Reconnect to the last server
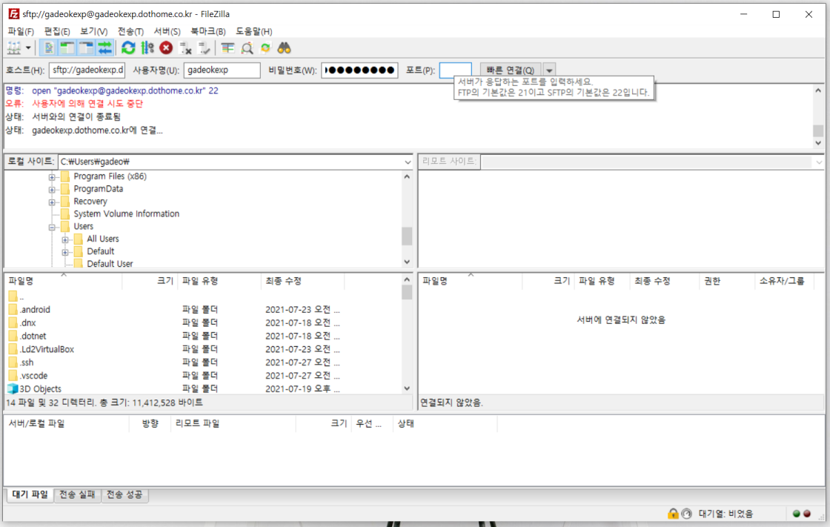 tap(205, 48)
